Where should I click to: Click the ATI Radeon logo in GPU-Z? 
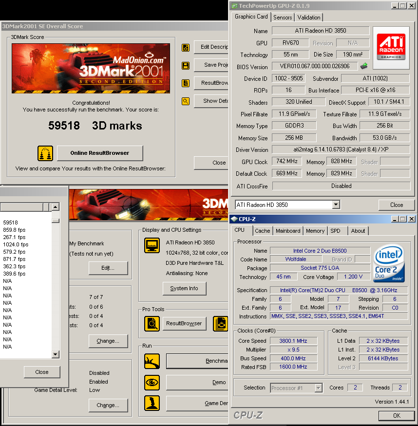(391, 47)
